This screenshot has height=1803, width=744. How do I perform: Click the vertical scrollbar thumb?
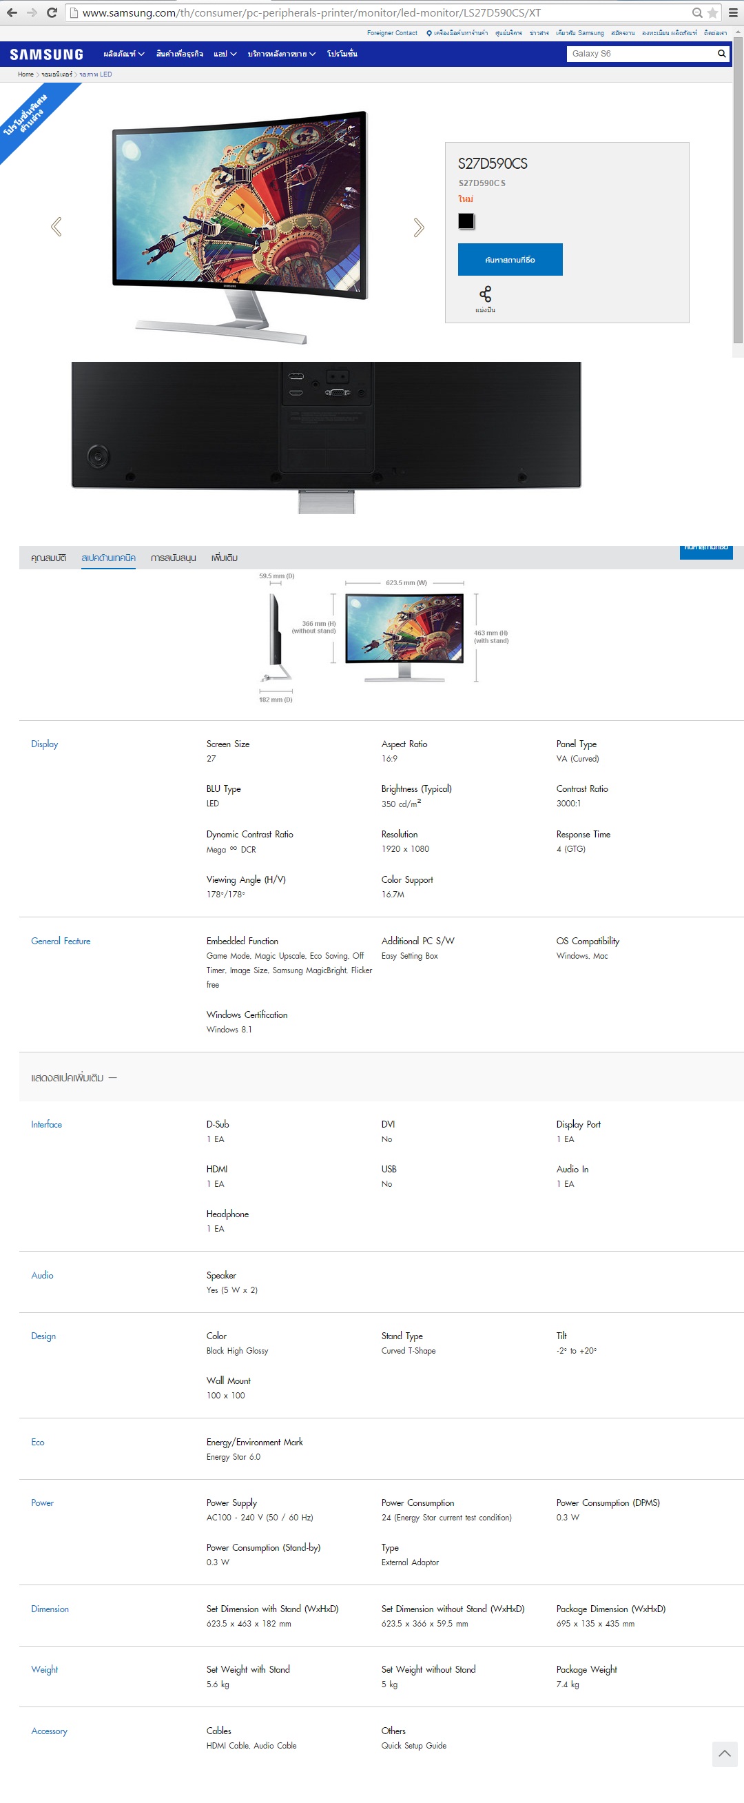738,190
